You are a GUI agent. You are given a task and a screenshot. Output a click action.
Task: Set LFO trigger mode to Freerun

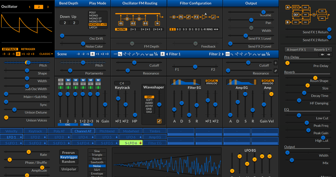[x=69, y=152]
